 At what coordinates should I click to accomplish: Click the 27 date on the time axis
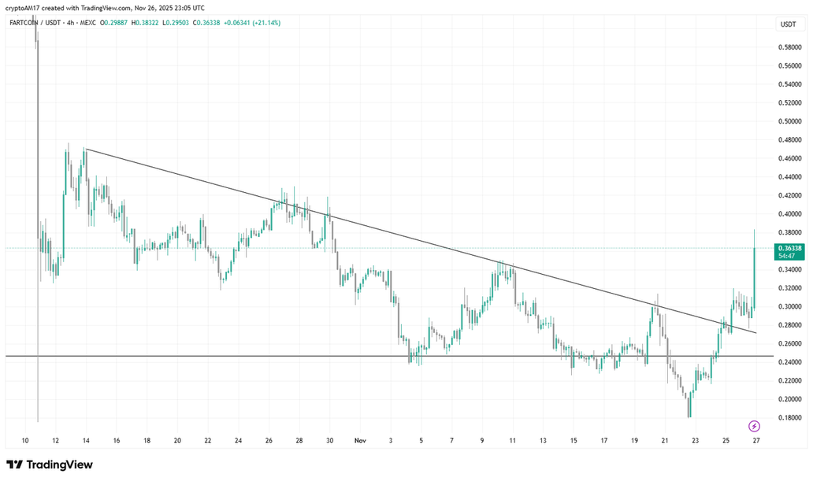[x=755, y=441]
